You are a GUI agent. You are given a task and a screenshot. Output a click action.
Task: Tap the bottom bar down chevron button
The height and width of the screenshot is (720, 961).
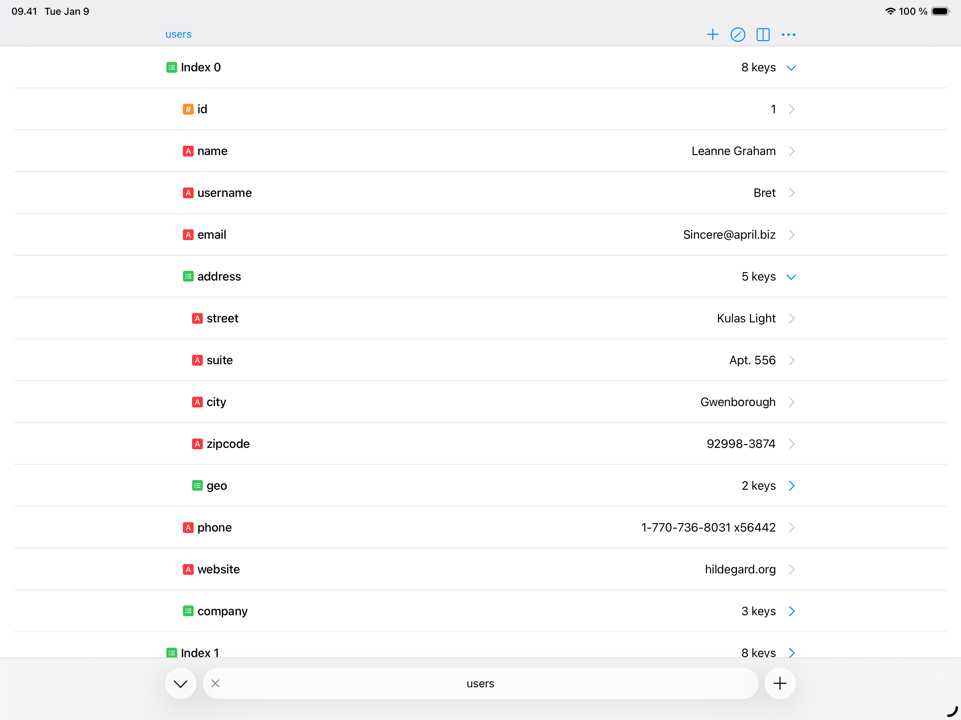pos(181,683)
